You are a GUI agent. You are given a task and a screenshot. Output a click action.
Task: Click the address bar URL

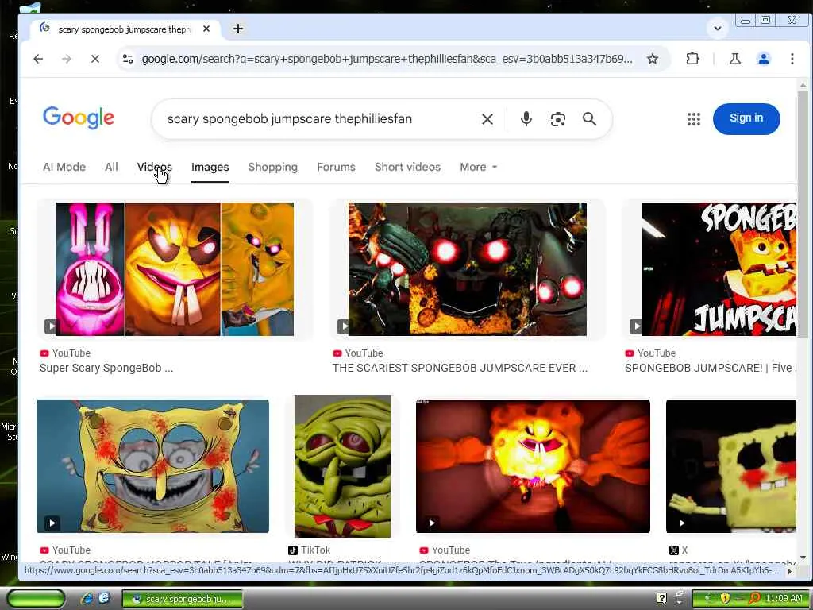point(387,59)
